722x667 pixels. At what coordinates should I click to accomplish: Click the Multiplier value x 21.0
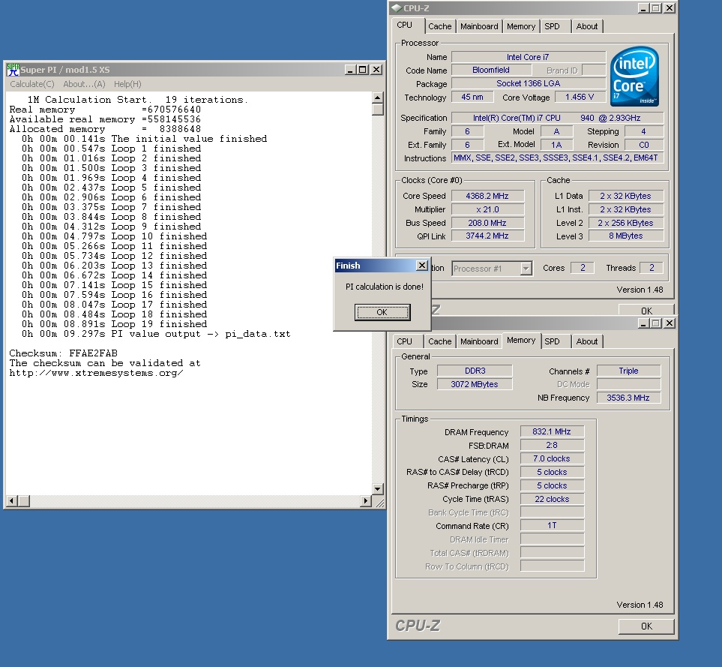coord(487,209)
